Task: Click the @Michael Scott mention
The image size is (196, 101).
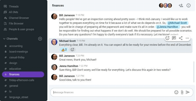Action: [x=177, y=23]
